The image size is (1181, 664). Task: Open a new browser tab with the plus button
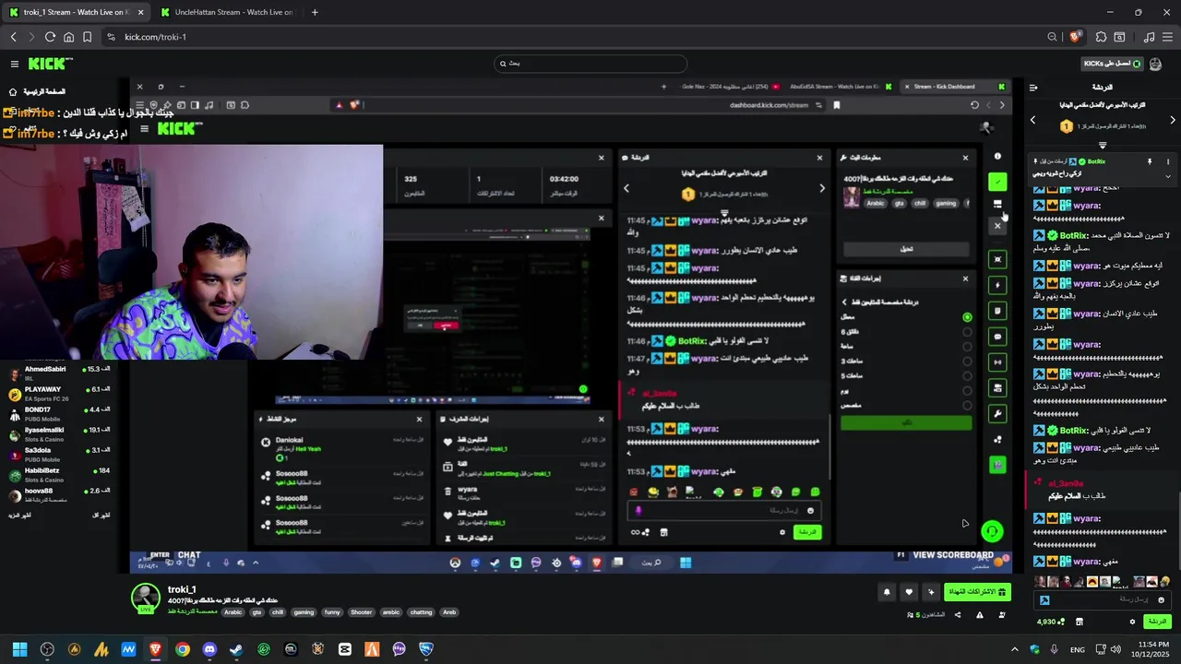(315, 12)
